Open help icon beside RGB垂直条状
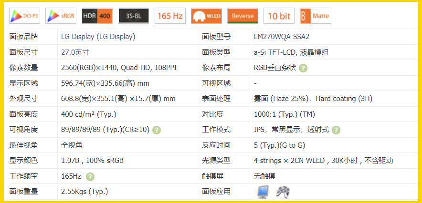 click(x=303, y=68)
